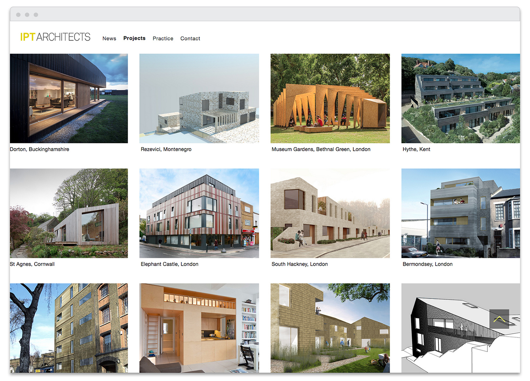Image resolution: width=530 pixels, height=381 pixels.
Task: Select Projects in the navigation bar
Action: 134,38
